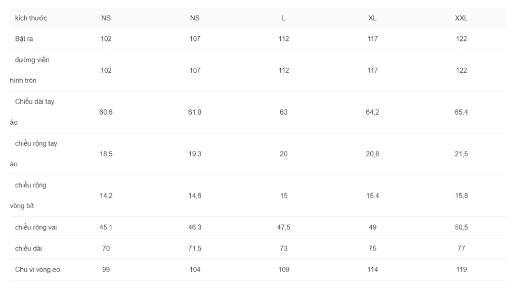Select the 99 waist circumference cell

(106, 270)
